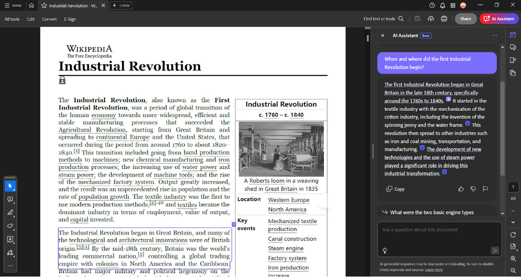Viewport: 521px width, 277px height.
Task: Click citation marker 1 in AI response
Action: (x=448, y=99)
